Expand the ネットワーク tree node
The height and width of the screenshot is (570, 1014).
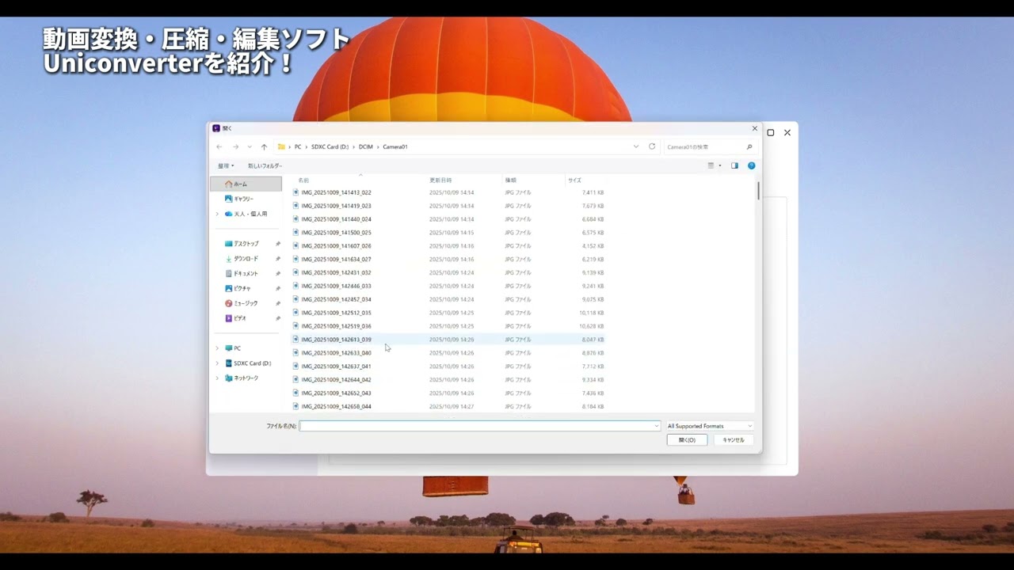pyautogui.click(x=218, y=378)
